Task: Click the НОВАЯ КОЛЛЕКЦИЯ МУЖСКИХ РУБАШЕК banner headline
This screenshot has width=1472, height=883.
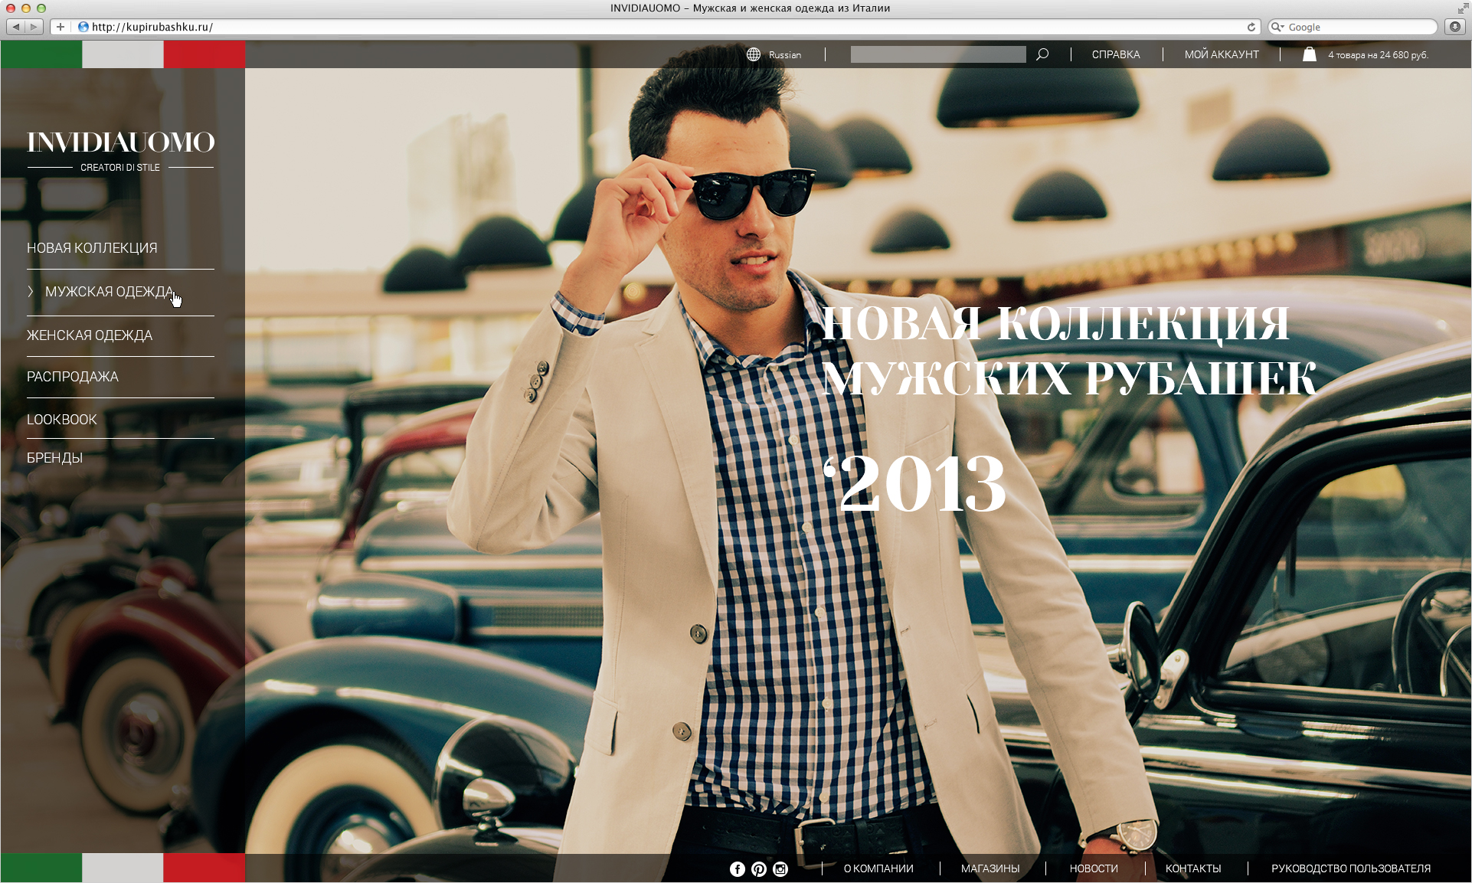Action: 1069,351
